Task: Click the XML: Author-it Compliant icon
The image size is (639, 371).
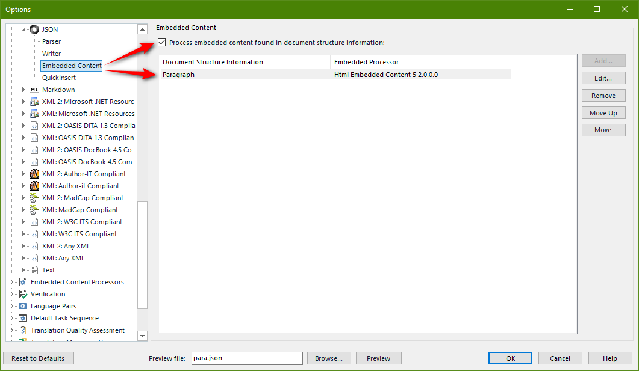Action: 35,186
